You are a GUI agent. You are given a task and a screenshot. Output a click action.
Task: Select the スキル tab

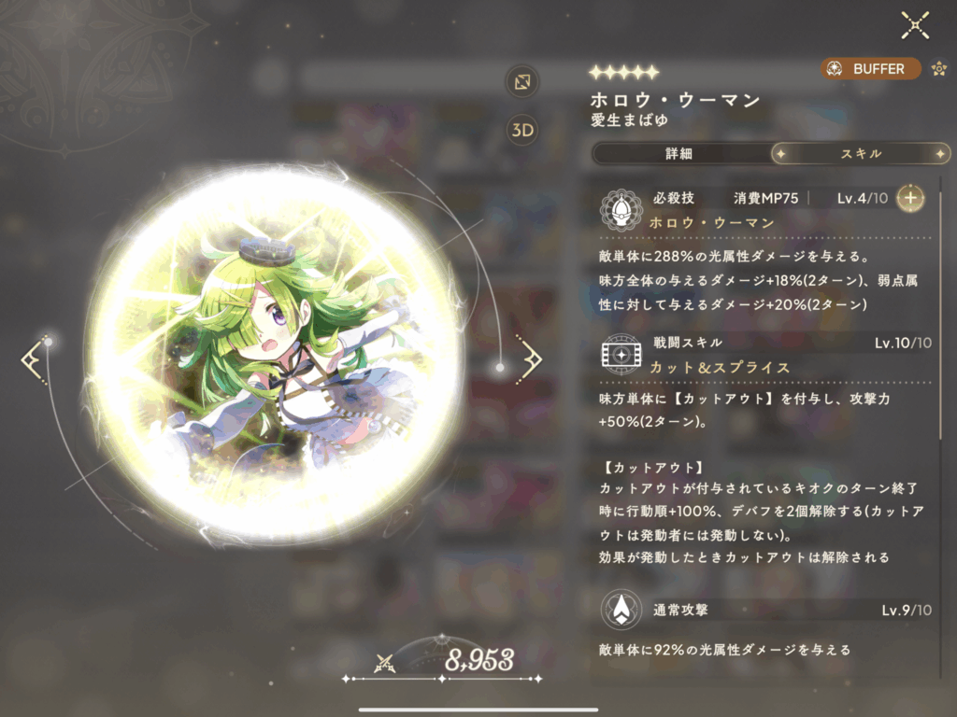861,154
